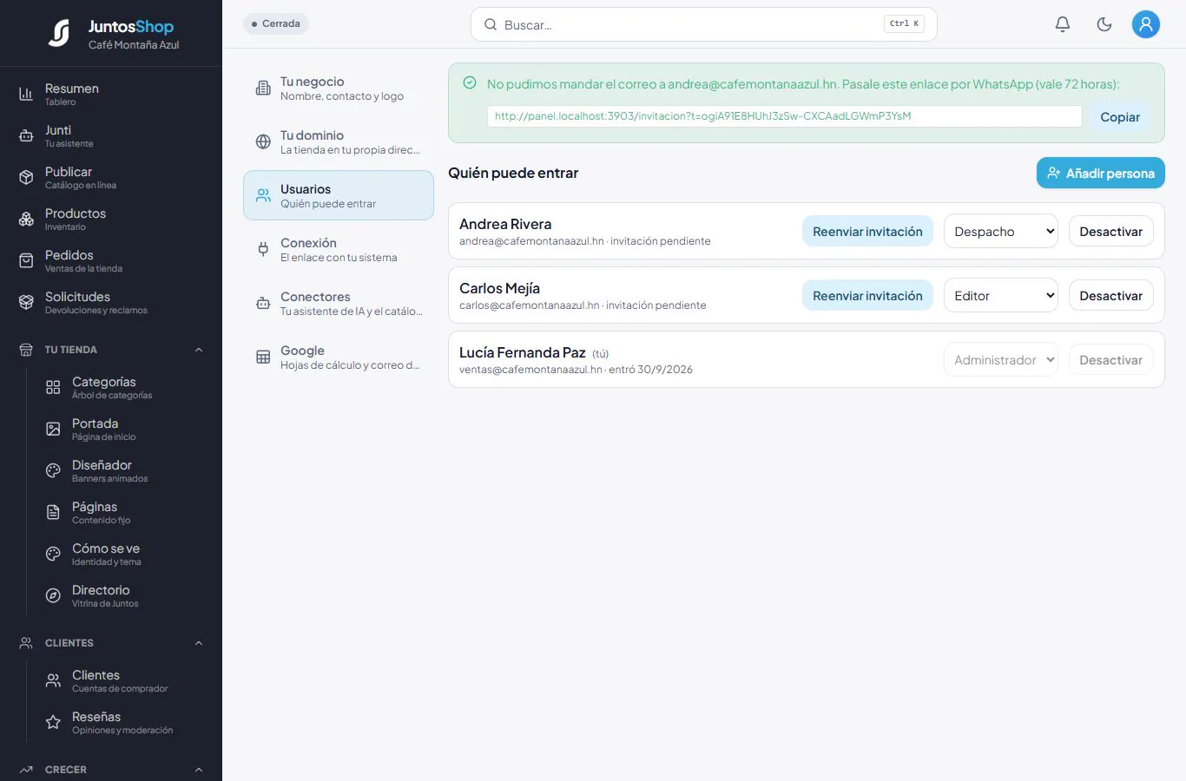The height and width of the screenshot is (781, 1186).
Task: Click the Pedidos bag icon
Action: tap(26, 260)
